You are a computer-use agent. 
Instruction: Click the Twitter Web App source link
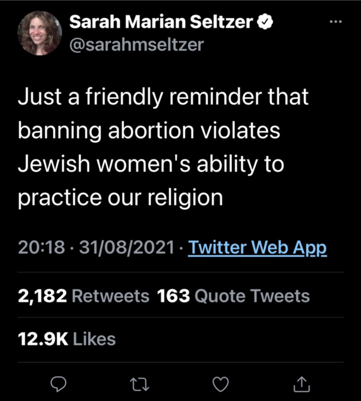[258, 248]
